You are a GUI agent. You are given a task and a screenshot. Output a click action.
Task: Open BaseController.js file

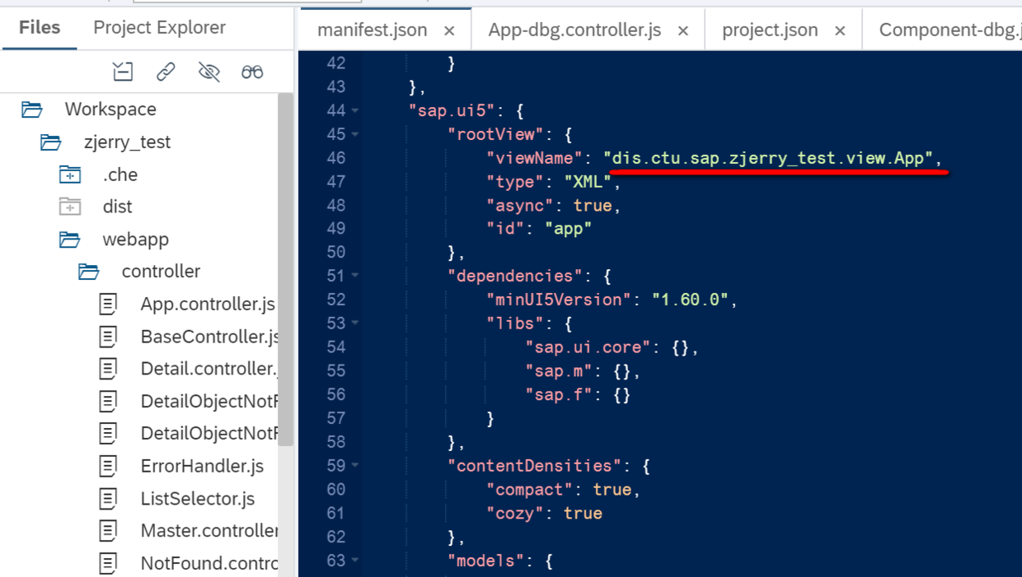pyautogui.click(x=209, y=337)
